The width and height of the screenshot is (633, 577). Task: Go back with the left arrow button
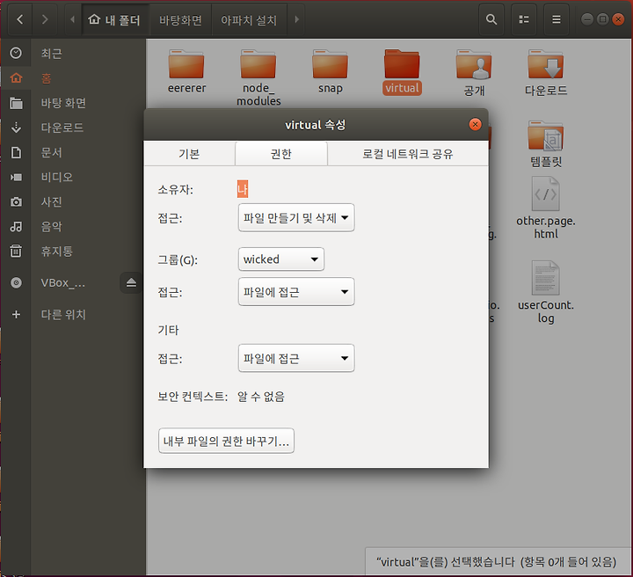click(19, 19)
